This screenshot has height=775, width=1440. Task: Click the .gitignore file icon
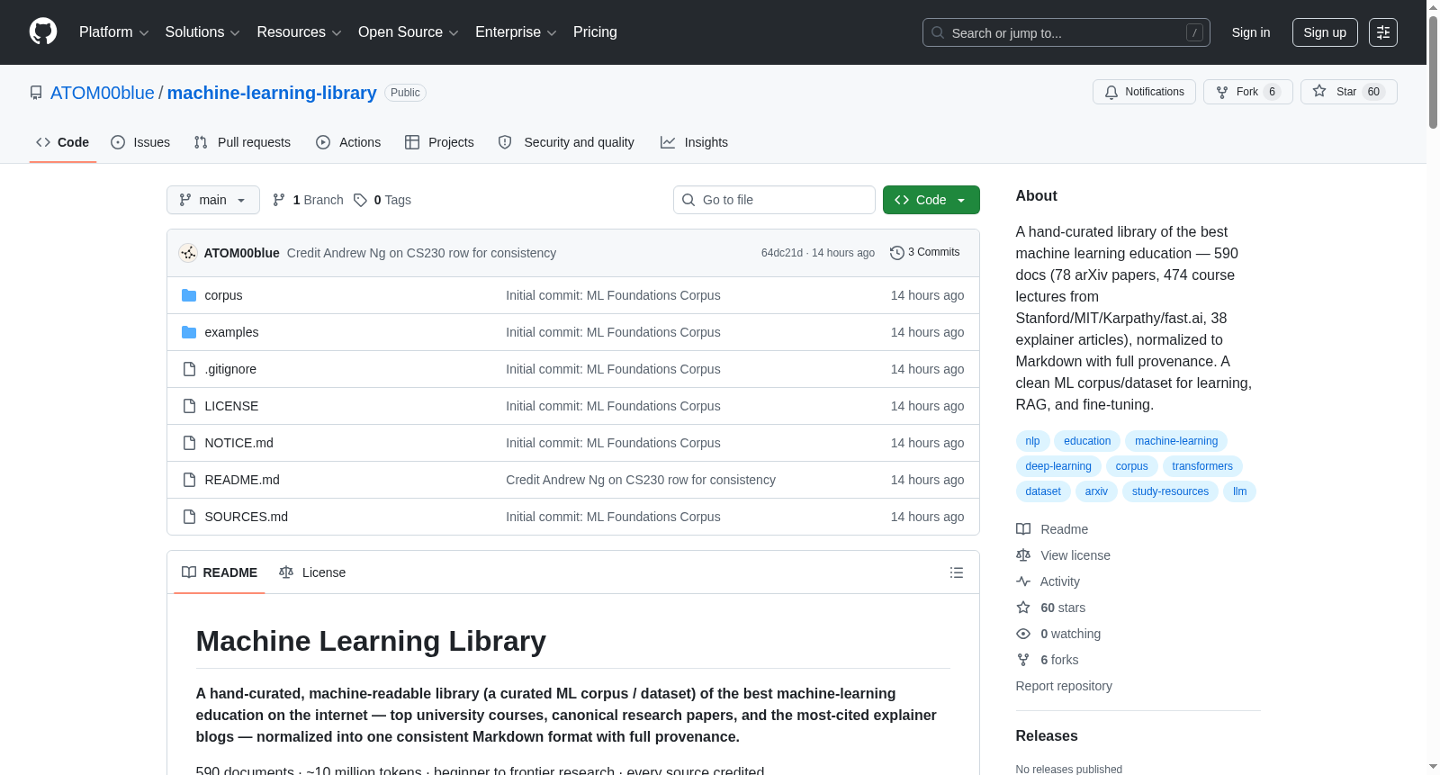click(x=189, y=369)
